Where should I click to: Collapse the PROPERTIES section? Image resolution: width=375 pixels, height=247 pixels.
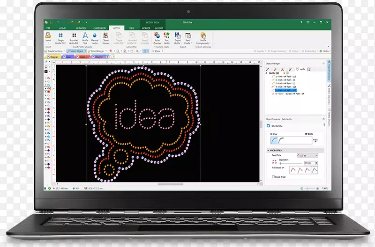[x=268, y=150]
